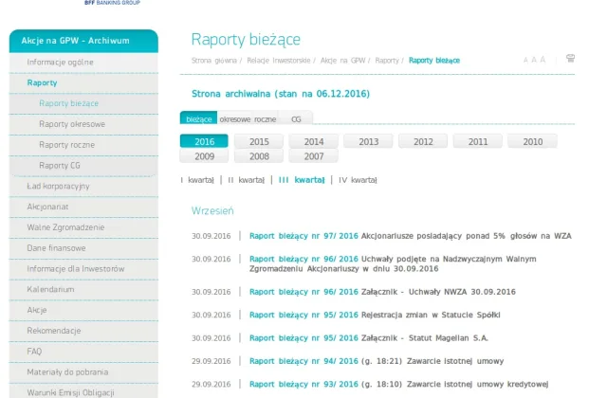Open Walne Zgromadzenie in sidebar
The height and width of the screenshot is (398, 607).
click(x=83, y=227)
